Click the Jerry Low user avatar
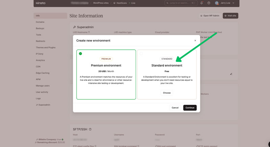 tap(217, 3)
